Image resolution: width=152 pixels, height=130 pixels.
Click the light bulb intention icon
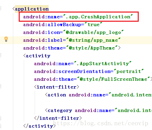pyautogui.click(x=6, y=39)
